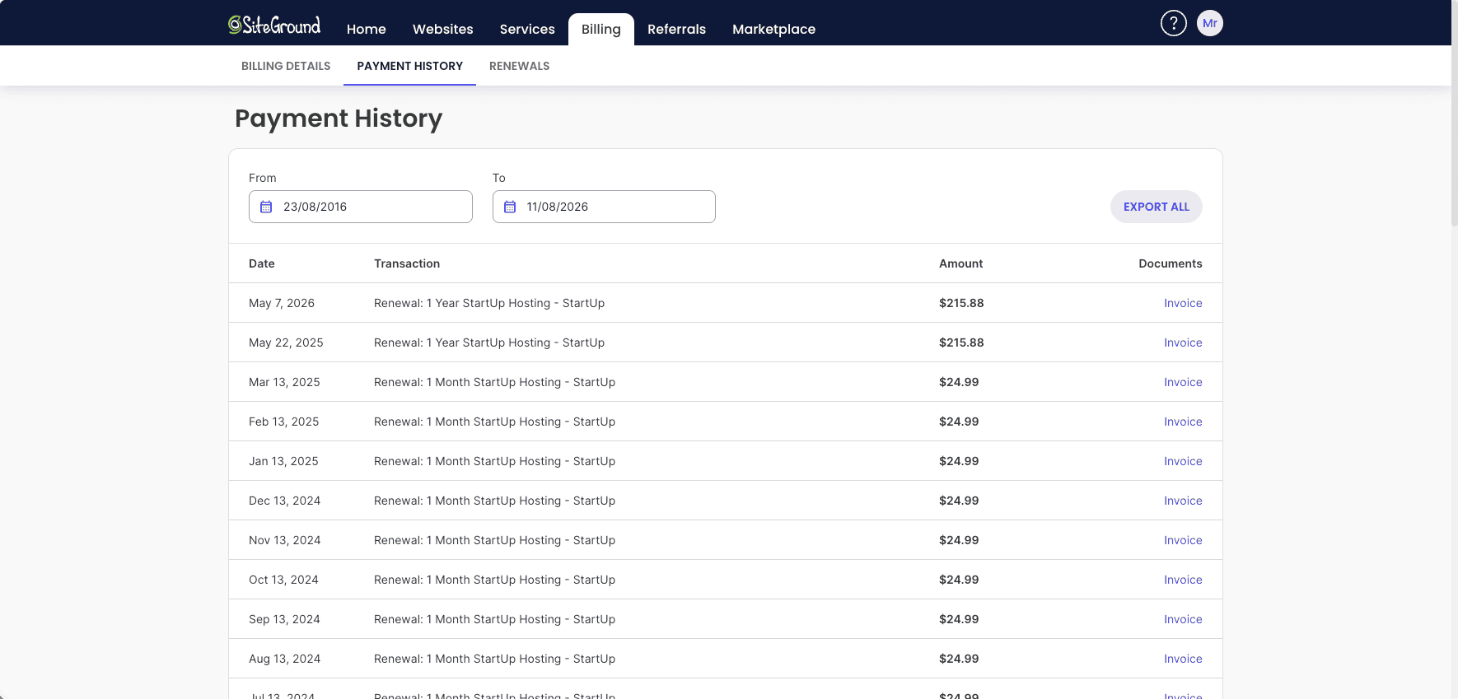This screenshot has height=699, width=1458.
Task: Open the Mr user avatar menu
Action: tap(1209, 23)
